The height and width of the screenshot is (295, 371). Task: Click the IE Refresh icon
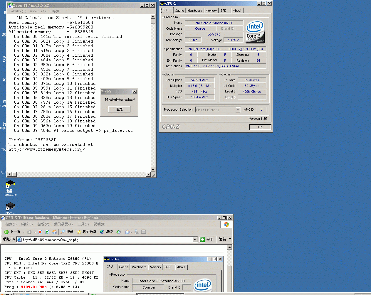click(x=47, y=232)
